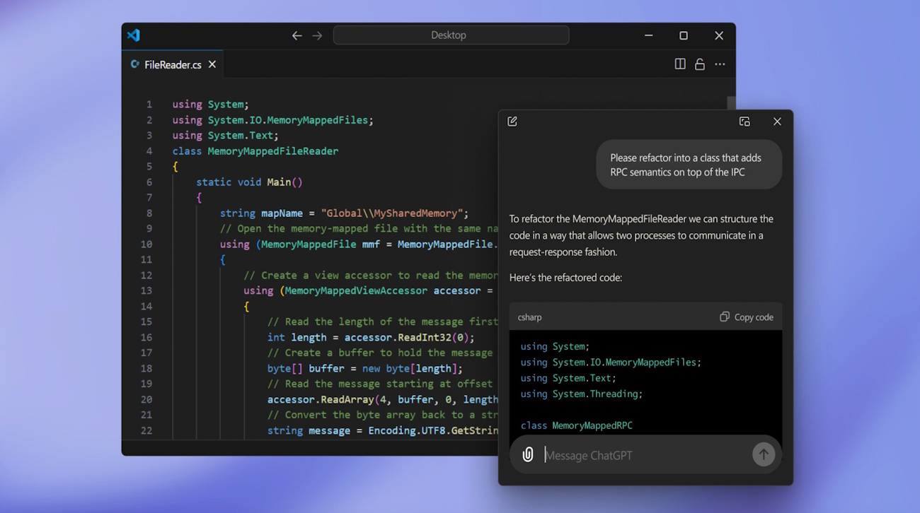The height and width of the screenshot is (513, 920).
Task: Minimize the VS Code window
Action: [x=648, y=35]
